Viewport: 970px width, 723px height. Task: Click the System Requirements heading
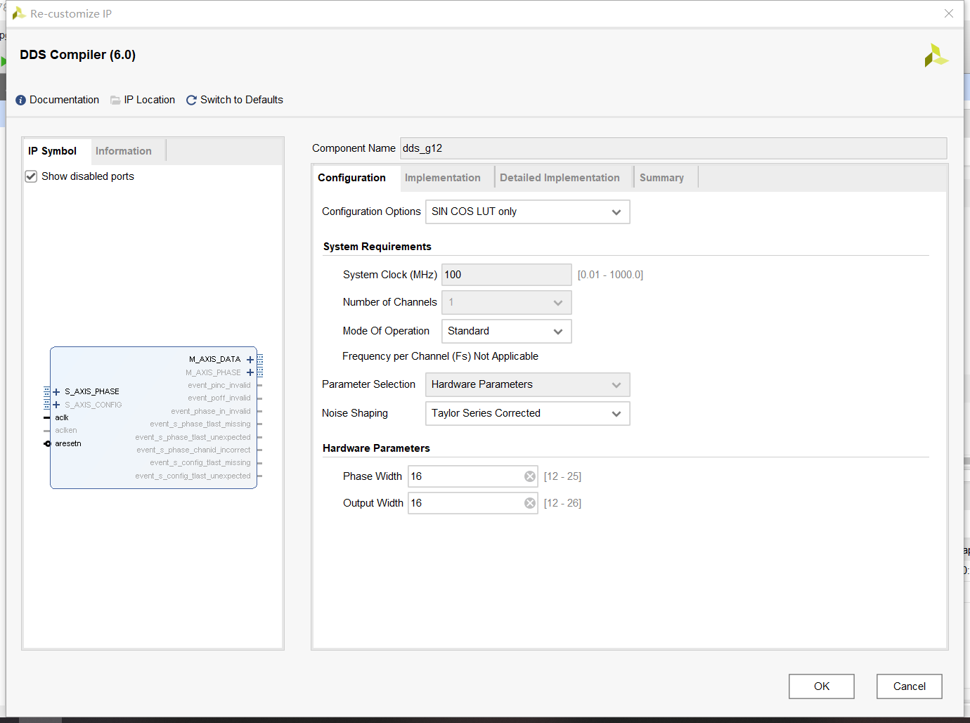click(x=377, y=247)
